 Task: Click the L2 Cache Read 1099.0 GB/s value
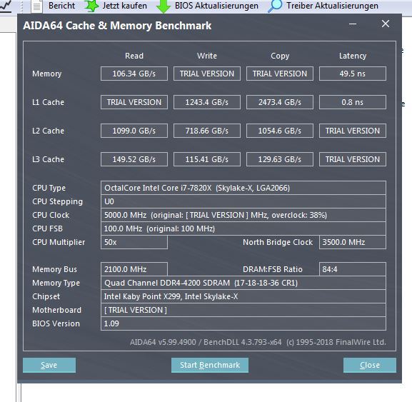pos(134,131)
